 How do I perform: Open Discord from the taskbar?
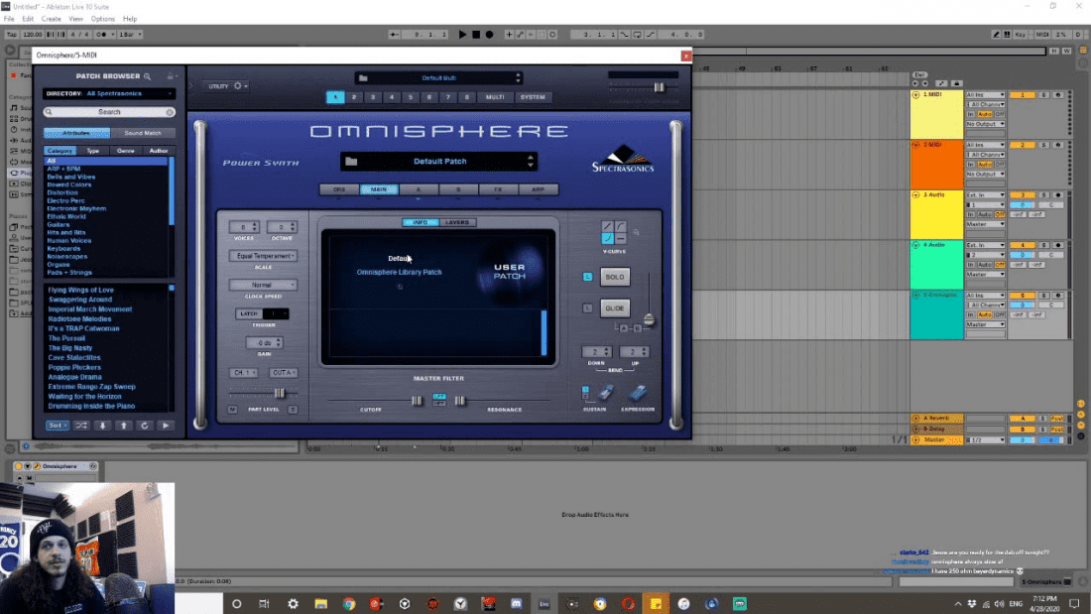pos(517,603)
